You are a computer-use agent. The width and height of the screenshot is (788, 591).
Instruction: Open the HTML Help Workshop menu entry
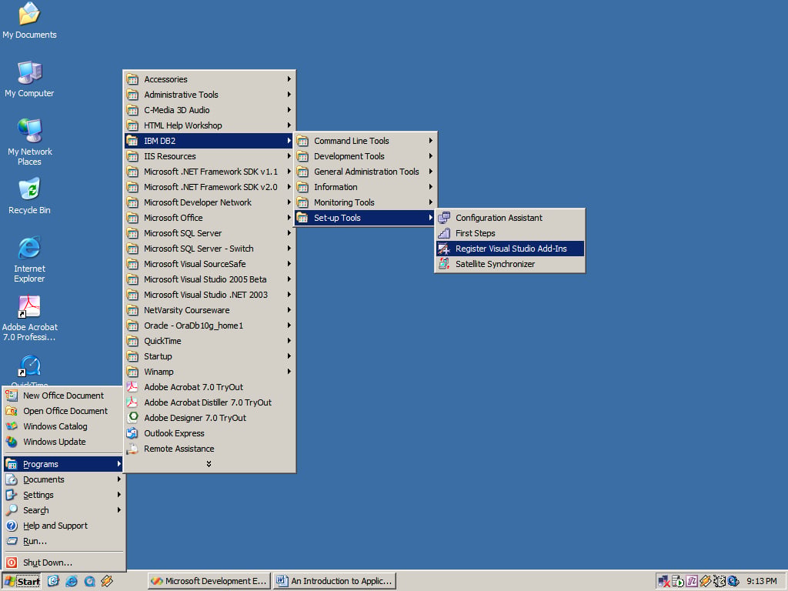(209, 125)
